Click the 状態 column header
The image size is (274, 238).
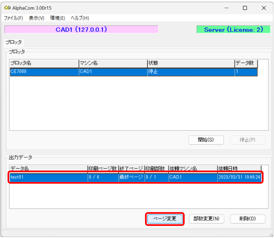191,63
